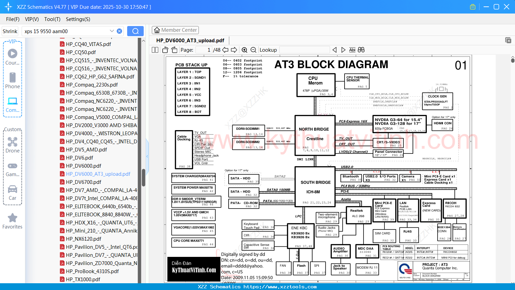The height and width of the screenshot is (290, 515).
Task: Rotate page counter-clockwise
Action: pyautogui.click(x=165, y=50)
